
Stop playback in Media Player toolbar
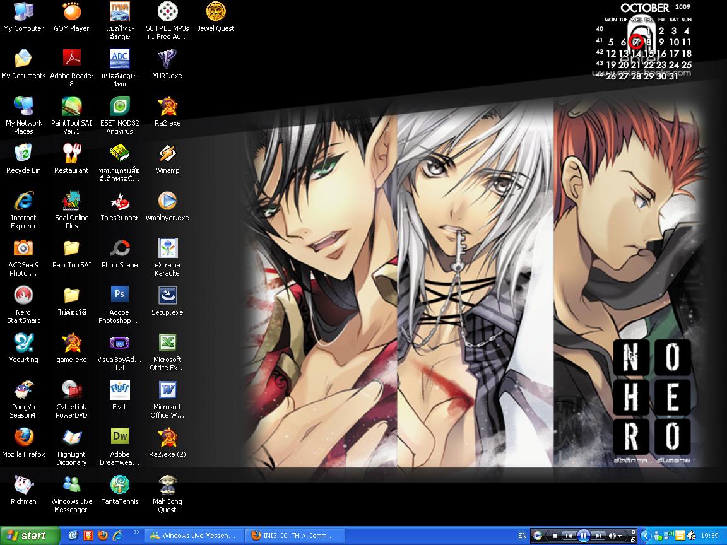pos(555,536)
